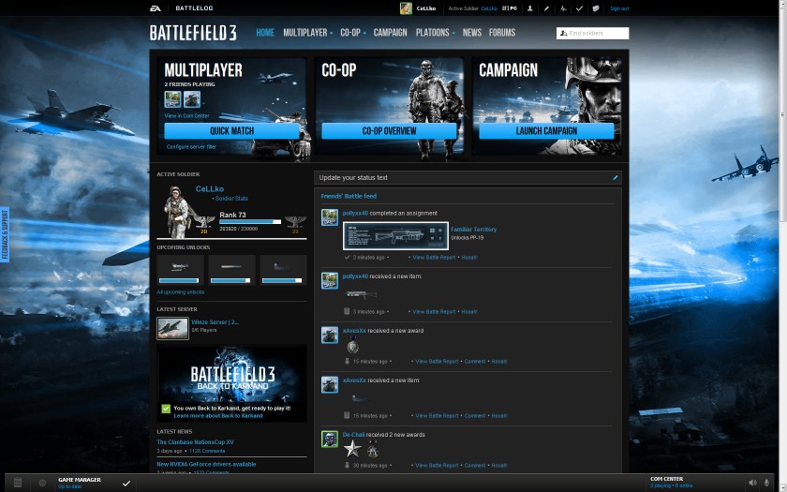787x492 pixels.
Task: Go to the Home tab
Action: coord(265,33)
